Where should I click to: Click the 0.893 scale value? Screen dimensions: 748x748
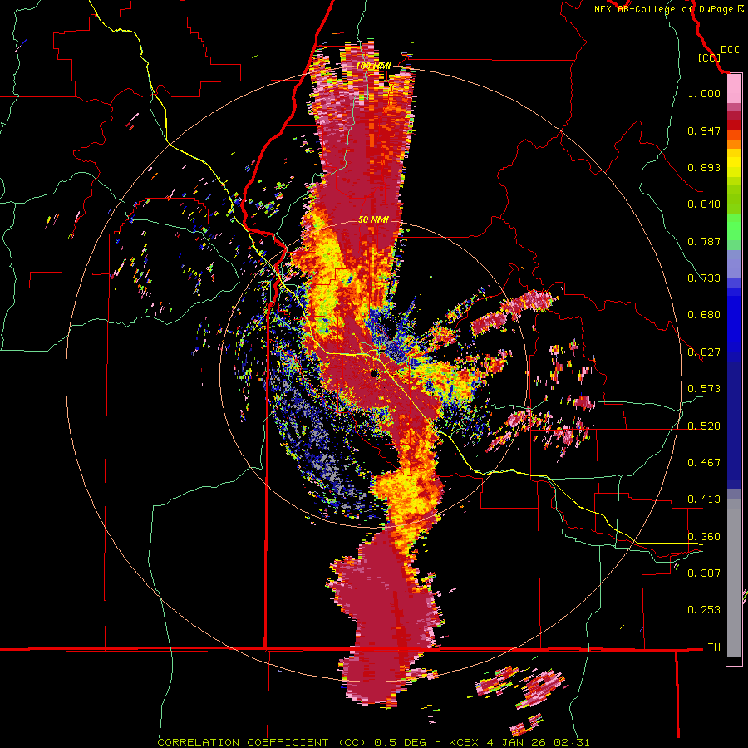(704, 167)
